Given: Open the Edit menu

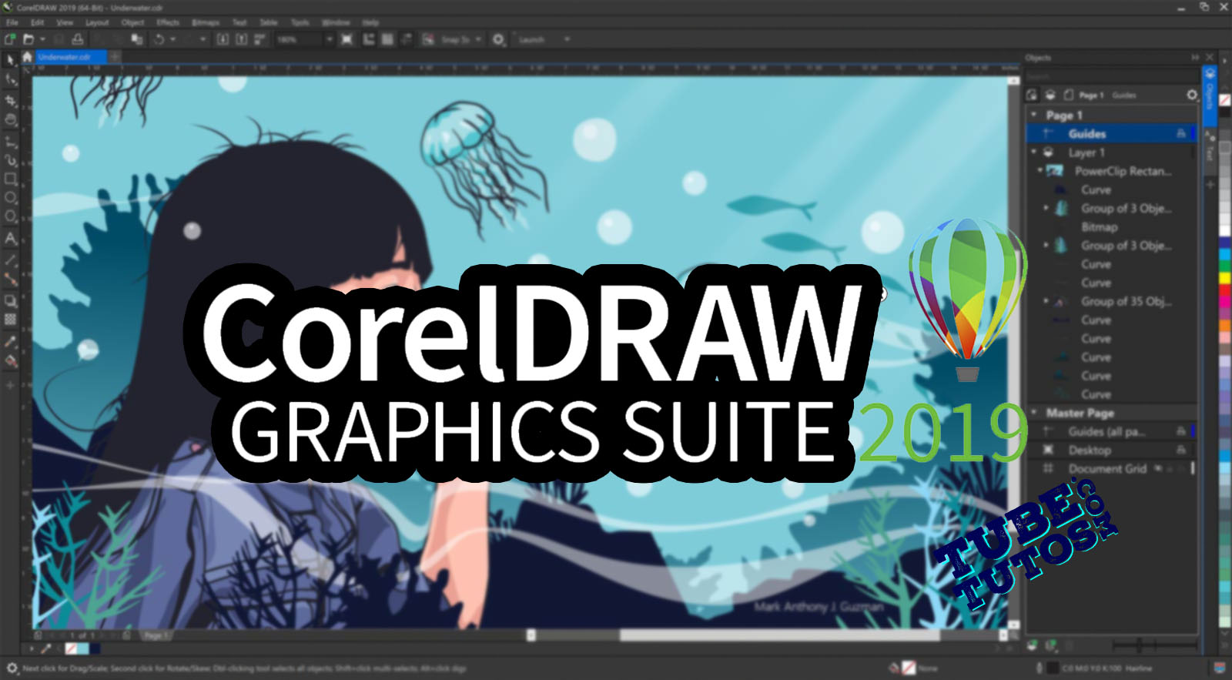Looking at the screenshot, I should tap(37, 22).
